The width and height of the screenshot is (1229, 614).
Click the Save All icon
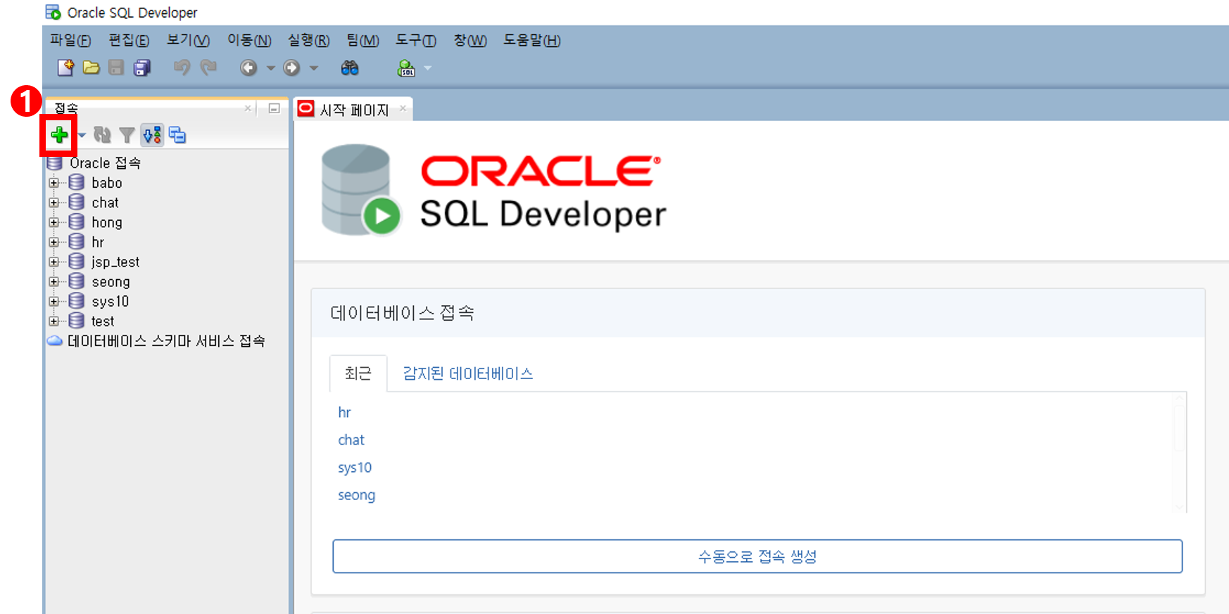click(142, 68)
